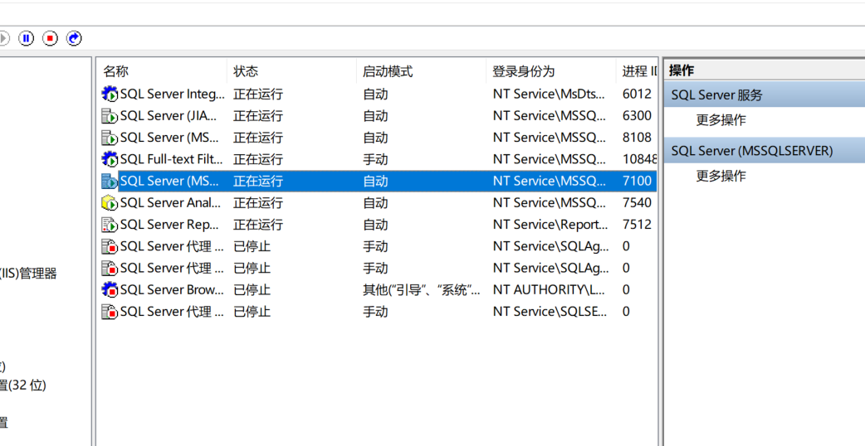
Task: Select the SQL Server Integ... service name
Action: [x=173, y=95]
